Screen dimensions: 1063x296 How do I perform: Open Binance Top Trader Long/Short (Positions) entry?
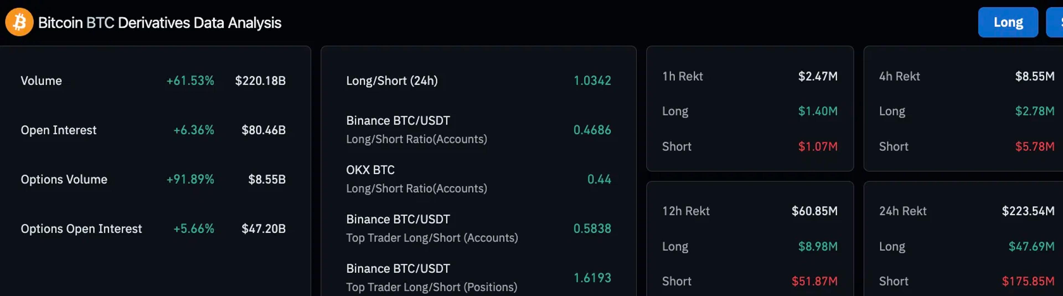pyautogui.click(x=479, y=277)
